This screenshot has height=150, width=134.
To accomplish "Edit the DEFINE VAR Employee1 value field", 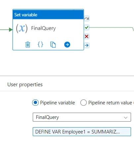I will coord(82,132).
